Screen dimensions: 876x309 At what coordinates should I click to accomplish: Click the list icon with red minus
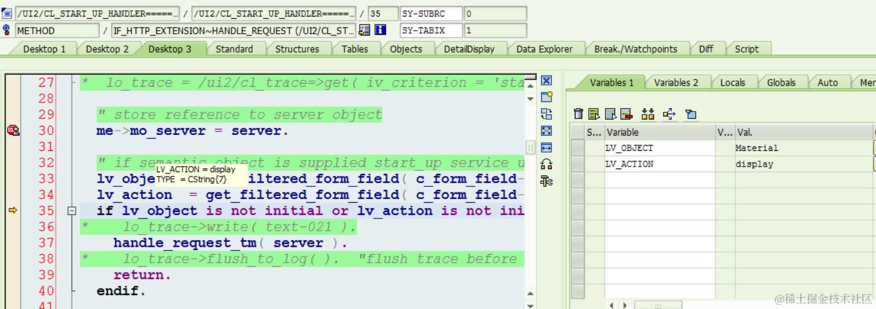click(626, 114)
